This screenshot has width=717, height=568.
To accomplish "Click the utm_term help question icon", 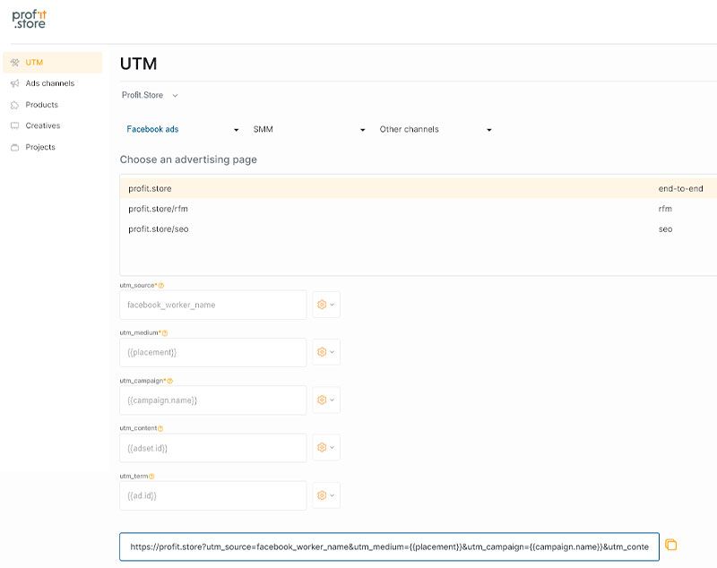I will (151, 476).
